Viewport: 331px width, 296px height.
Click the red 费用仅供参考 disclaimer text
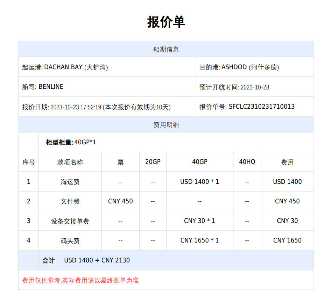[80, 280]
